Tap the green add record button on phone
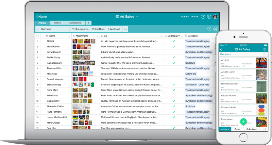 243,121
